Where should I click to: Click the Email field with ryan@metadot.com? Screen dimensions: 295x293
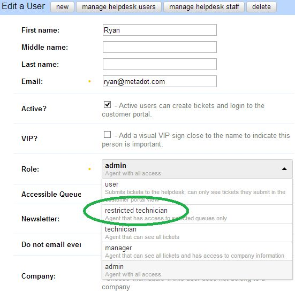click(x=160, y=81)
